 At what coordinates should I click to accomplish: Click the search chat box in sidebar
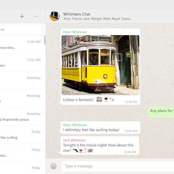click(20, 30)
